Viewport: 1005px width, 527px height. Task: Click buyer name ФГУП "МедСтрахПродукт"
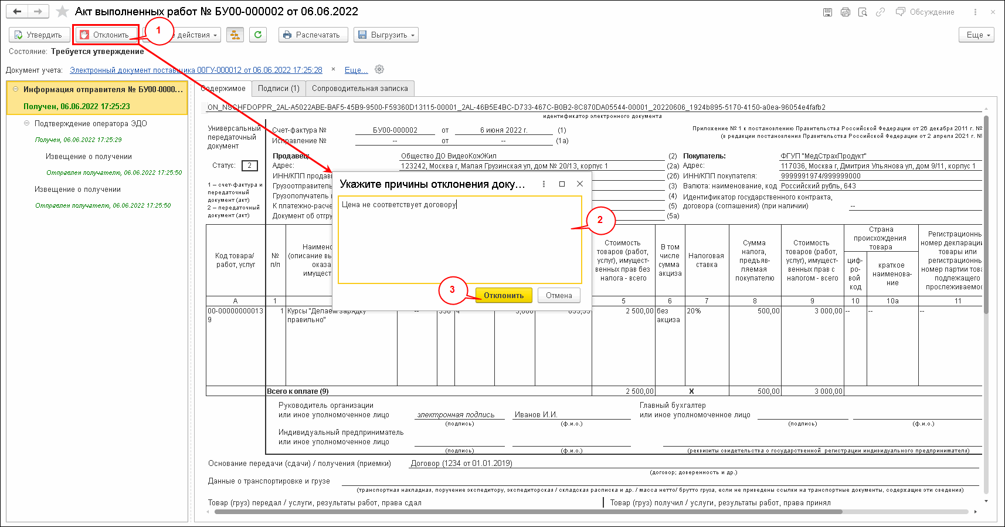coord(823,156)
